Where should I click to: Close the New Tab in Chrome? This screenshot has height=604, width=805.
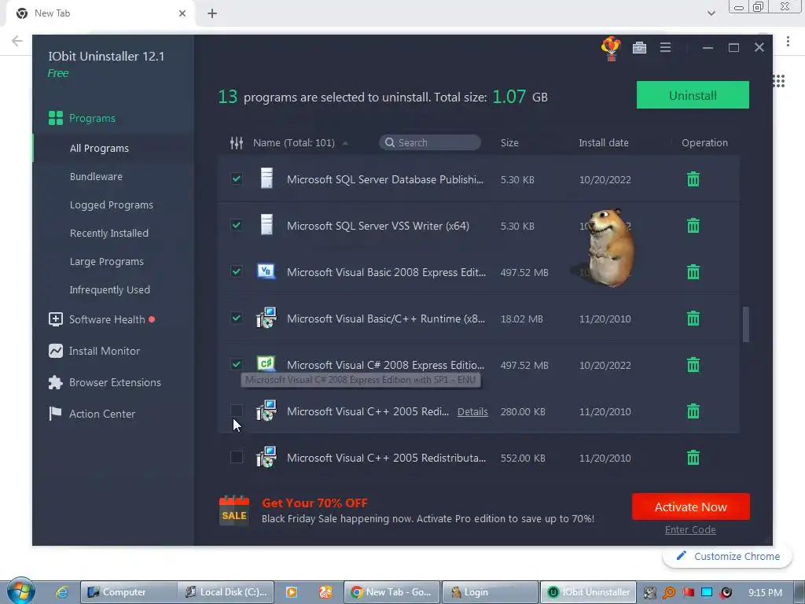[x=182, y=13]
